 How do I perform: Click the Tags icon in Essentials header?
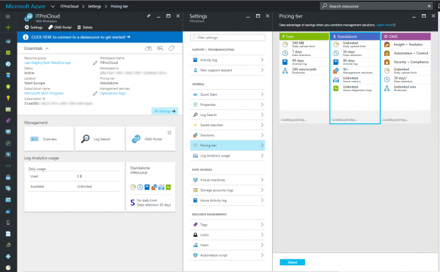pos(171,49)
